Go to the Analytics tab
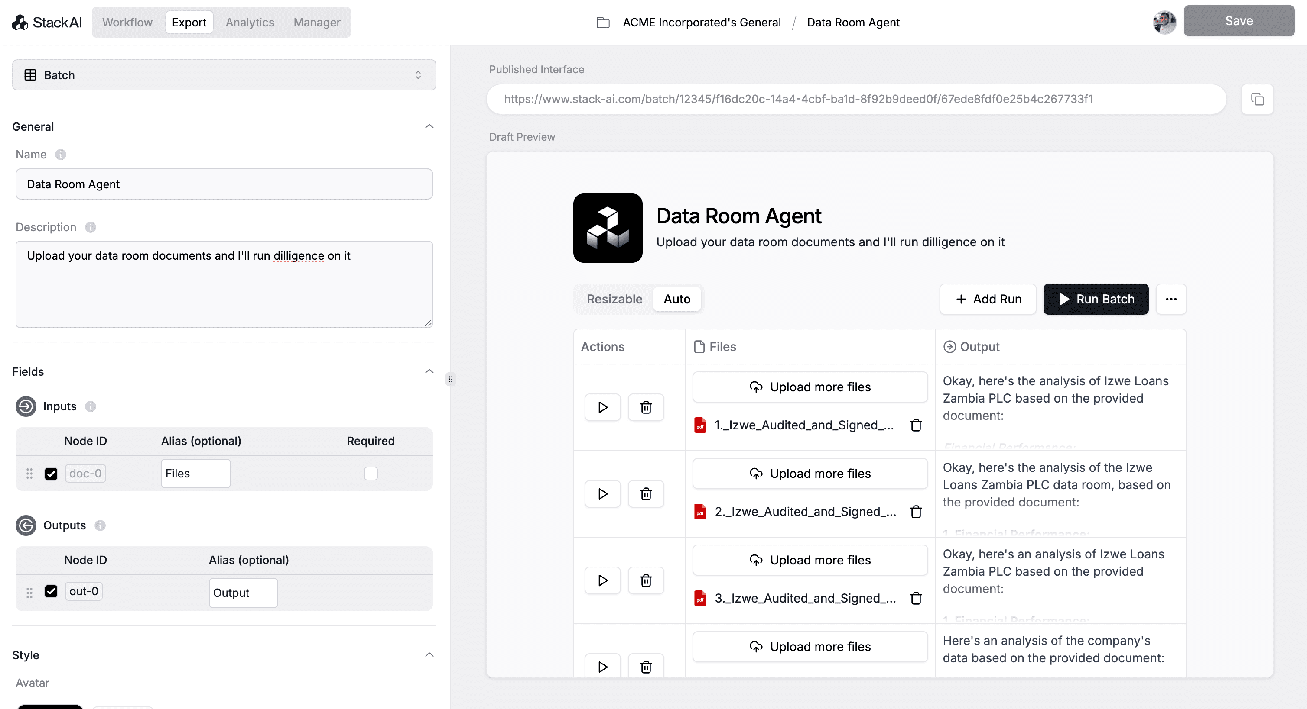Image resolution: width=1307 pixels, height=709 pixels. (x=250, y=23)
